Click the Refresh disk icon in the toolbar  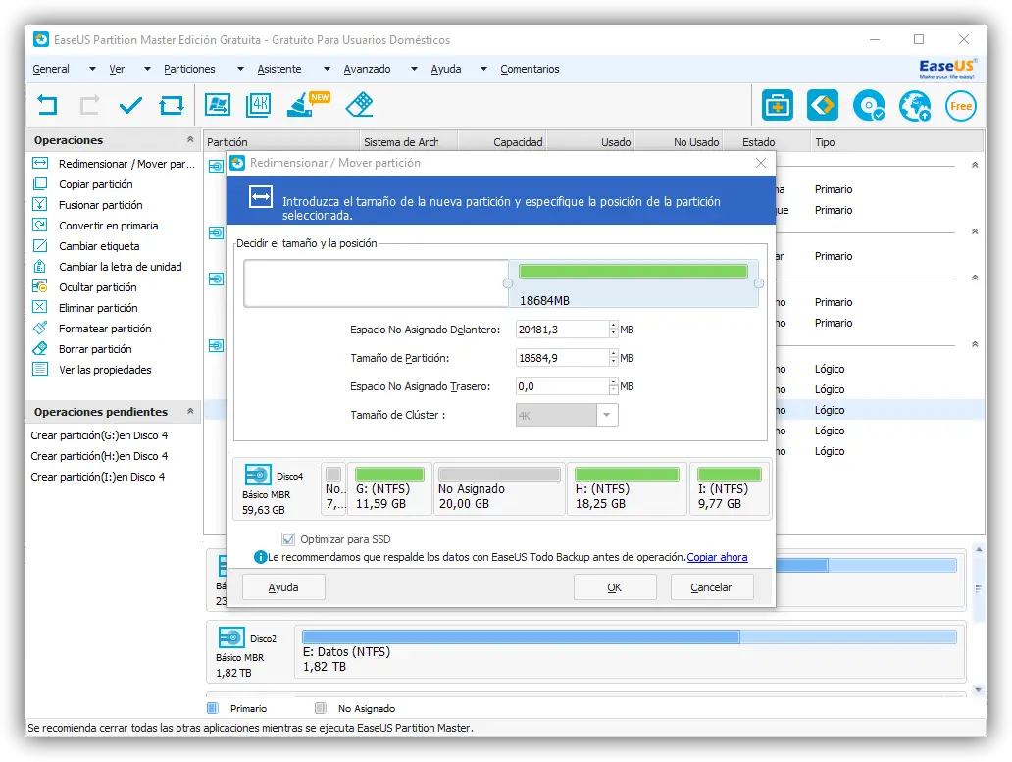click(172, 105)
